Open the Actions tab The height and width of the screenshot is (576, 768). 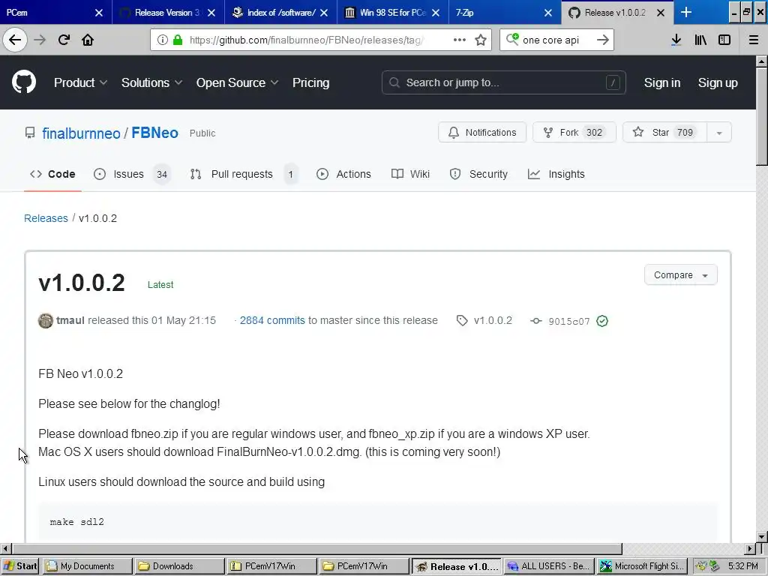click(x=343, y=174)
